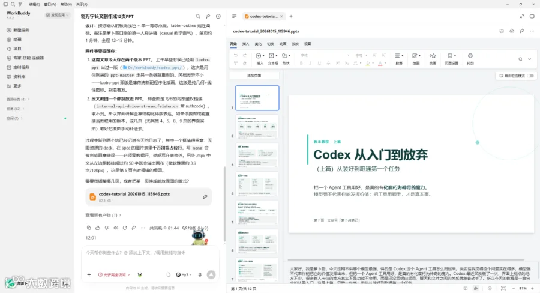Toggle the 自由框选模式 switch
The height and width of the screenshot is (293, 540).
[531, 76]
